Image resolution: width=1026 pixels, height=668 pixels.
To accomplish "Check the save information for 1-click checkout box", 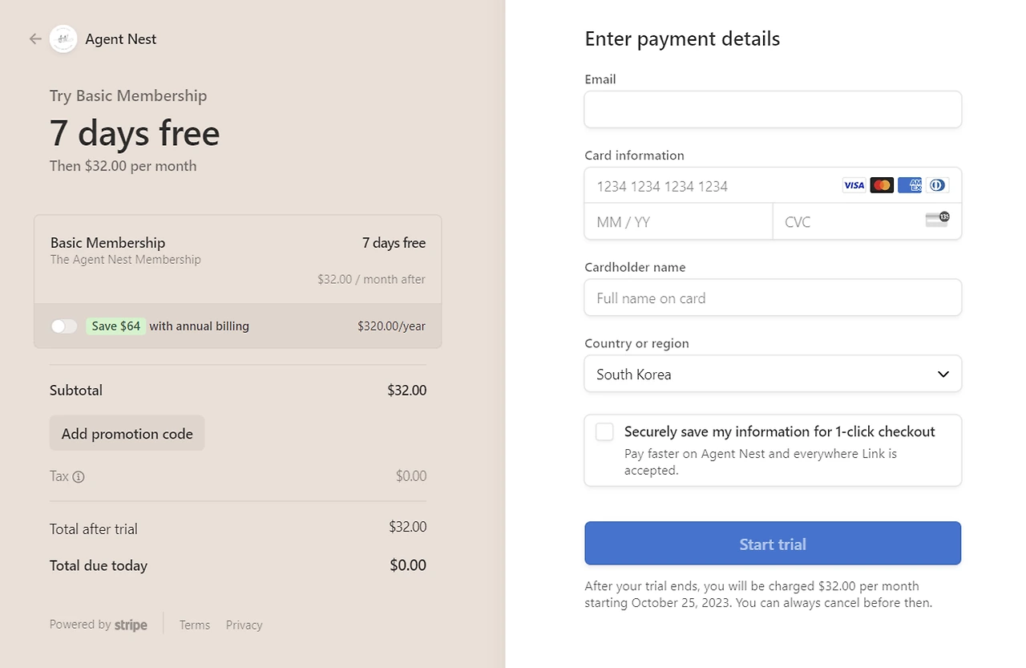I will point(604,432).
